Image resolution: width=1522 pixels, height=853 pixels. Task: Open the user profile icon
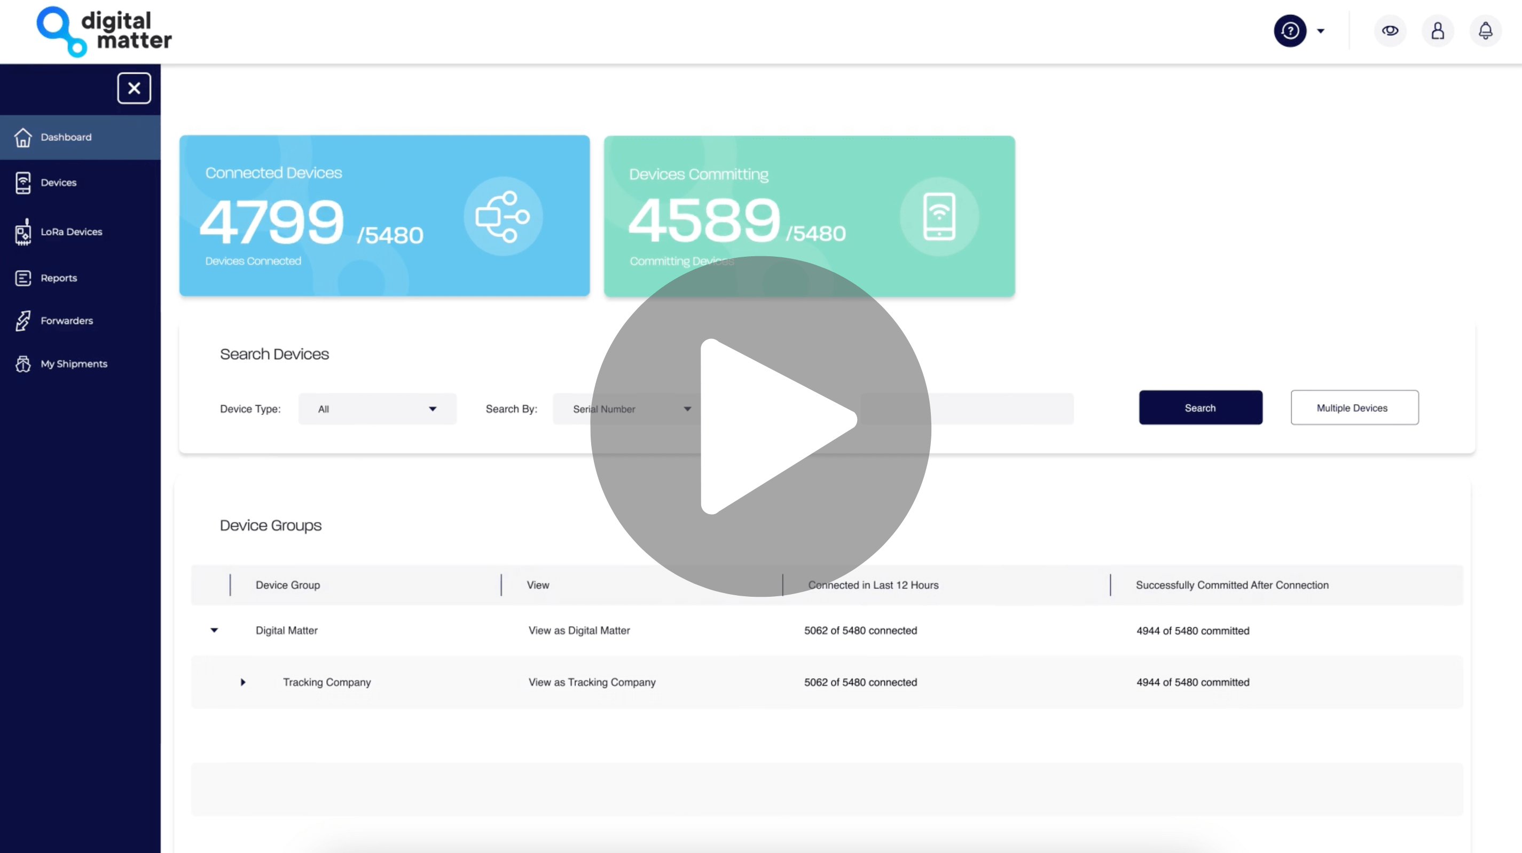pyautogui.click(x=1438, y=31)
